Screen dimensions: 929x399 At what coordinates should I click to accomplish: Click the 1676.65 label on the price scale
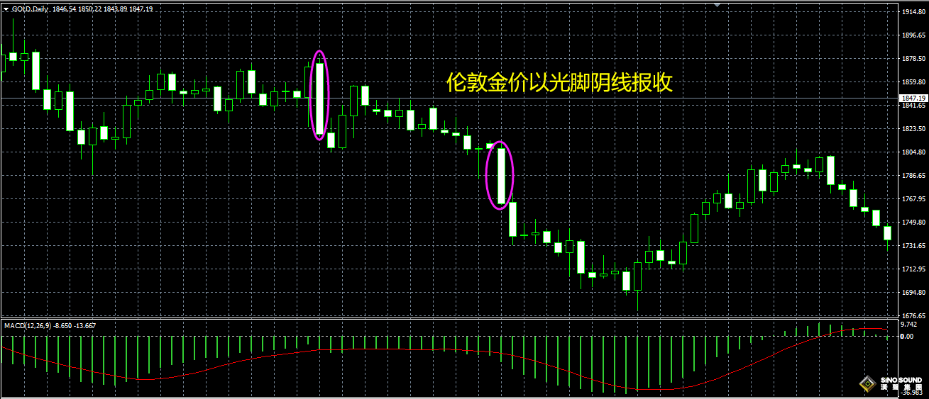pyautogui.click(x=912, y=315)
